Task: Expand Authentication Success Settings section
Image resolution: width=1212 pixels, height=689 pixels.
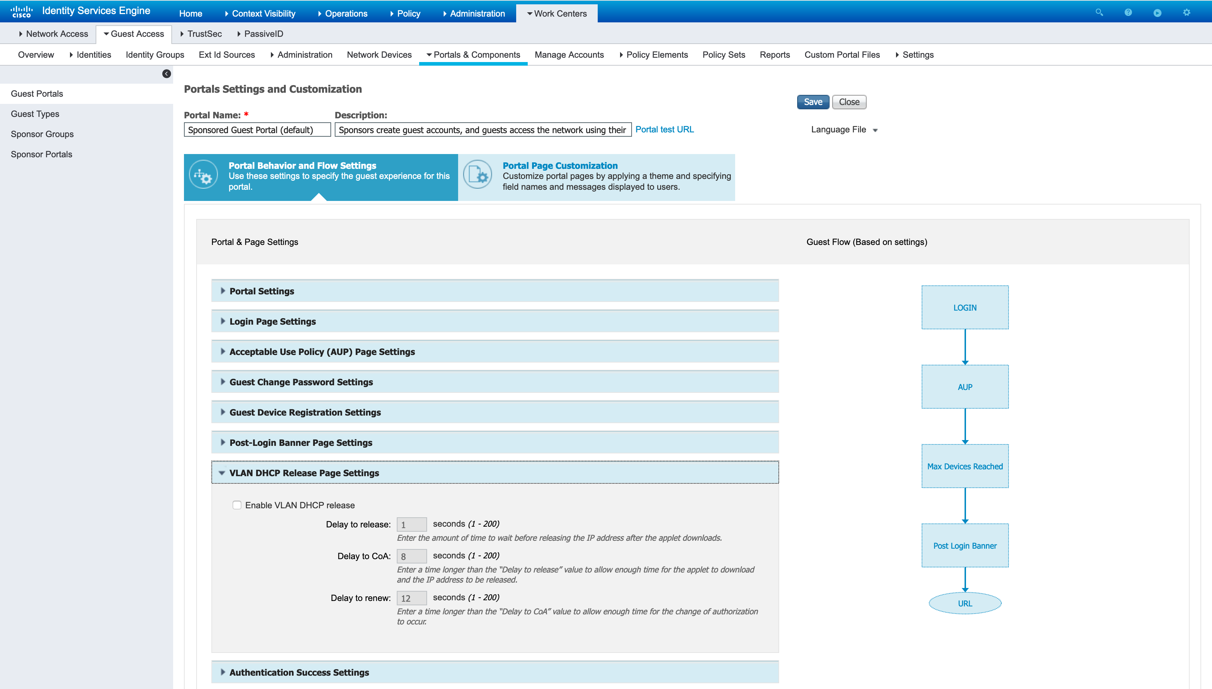Action: [495, 672]
